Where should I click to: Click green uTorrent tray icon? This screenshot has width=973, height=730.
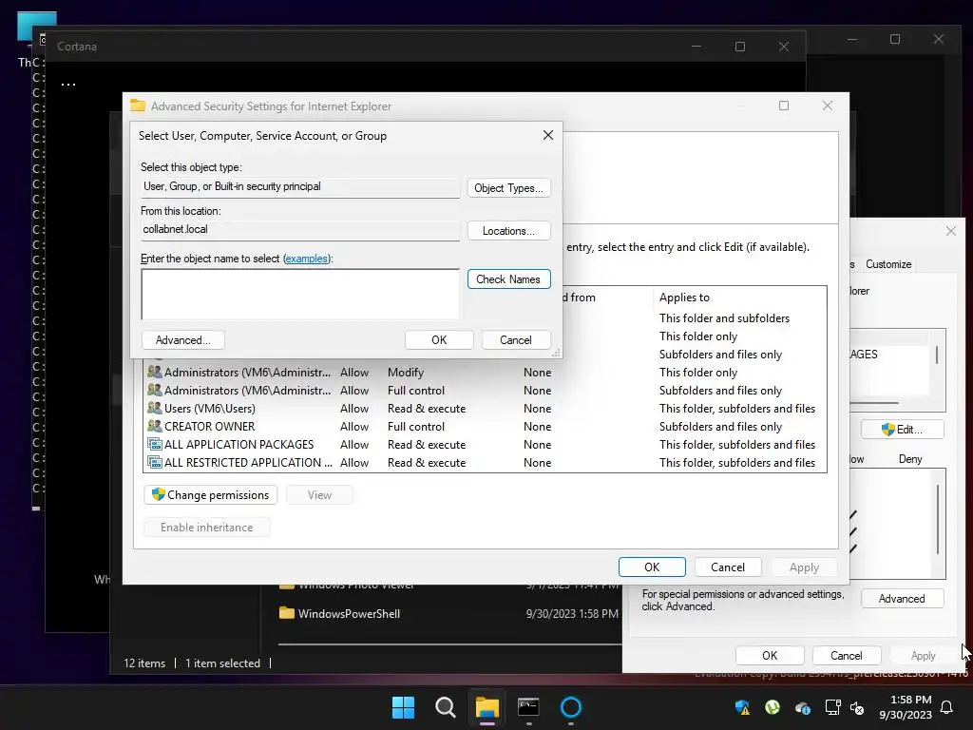(773, 707)
